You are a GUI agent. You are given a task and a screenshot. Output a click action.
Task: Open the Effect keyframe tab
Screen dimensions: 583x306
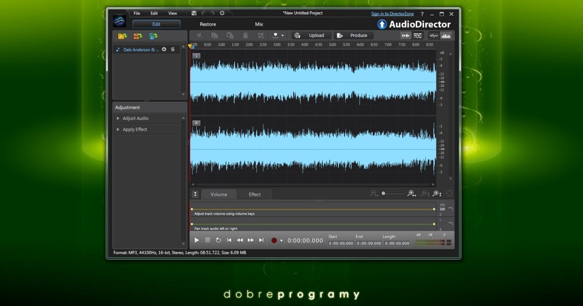click(x=255, y=194)
